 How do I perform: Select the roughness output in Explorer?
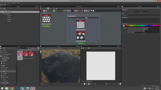[9, 19]
